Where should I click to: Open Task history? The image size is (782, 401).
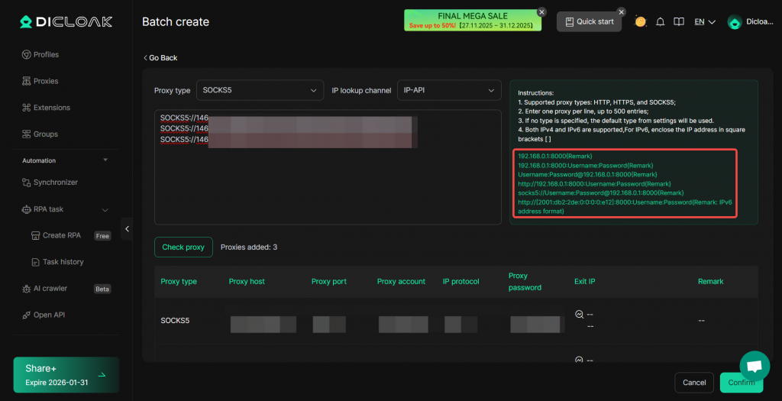tap(63, 262)
